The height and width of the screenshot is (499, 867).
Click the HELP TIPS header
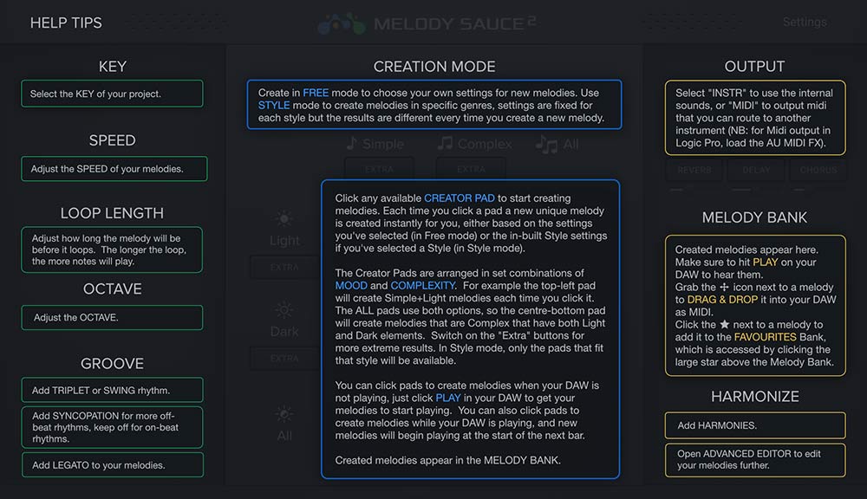pos(66,23)
